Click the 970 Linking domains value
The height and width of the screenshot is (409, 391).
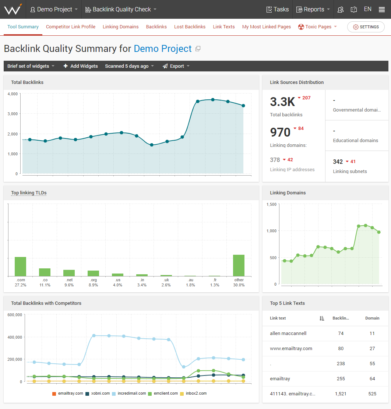click(280, 132)
